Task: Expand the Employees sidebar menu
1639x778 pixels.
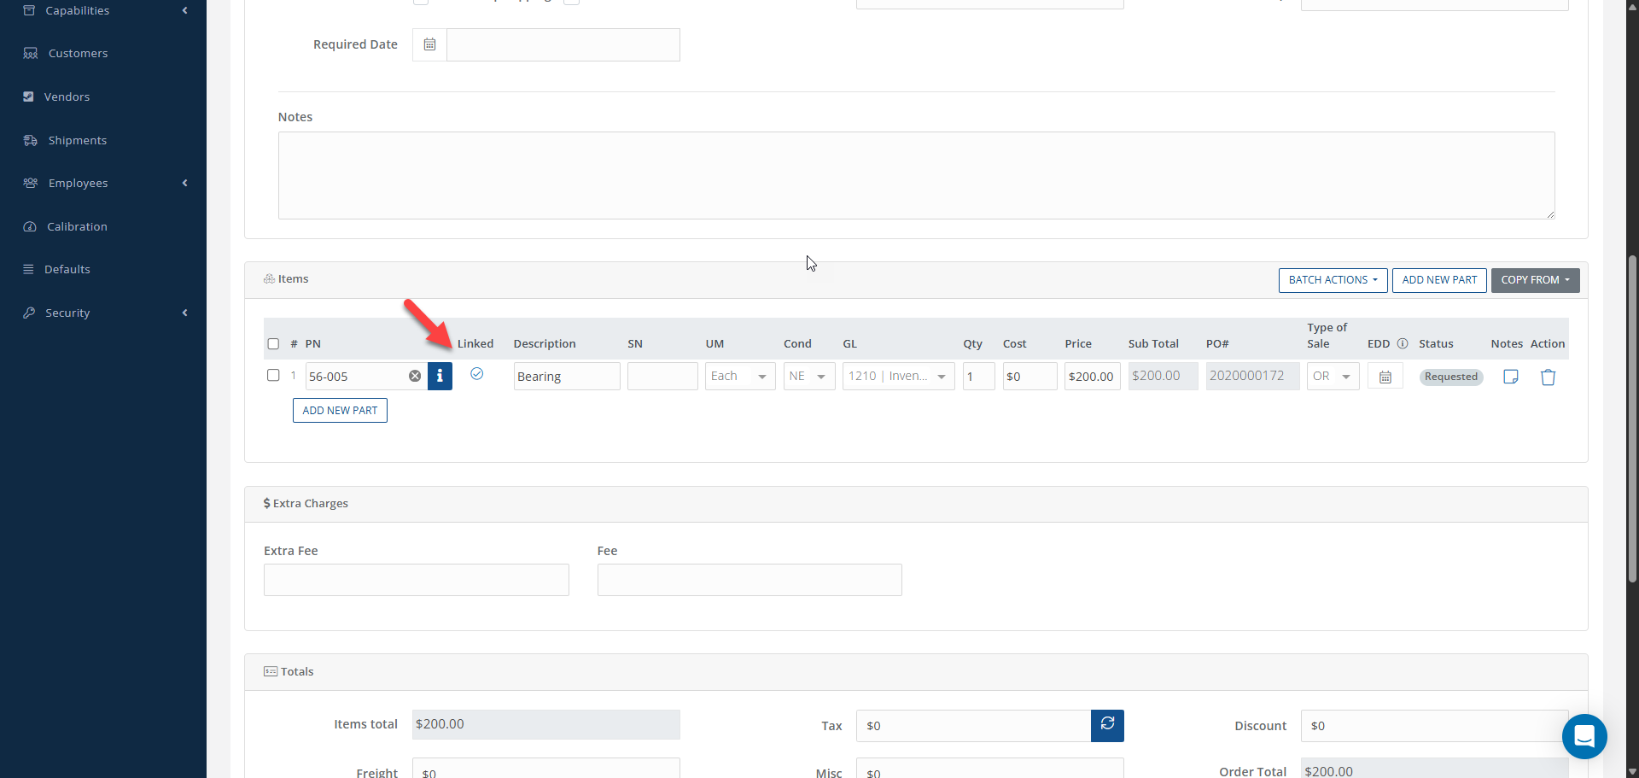Action: click(78, 183)
